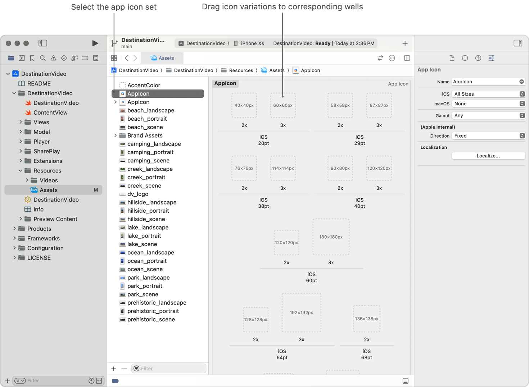
Task: Toggle the inspectors panel on right
Action: pyautogui.click(x=518, y=43)
